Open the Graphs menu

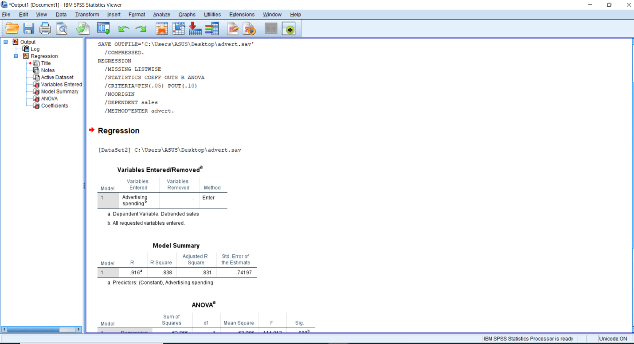coord(187,14)
